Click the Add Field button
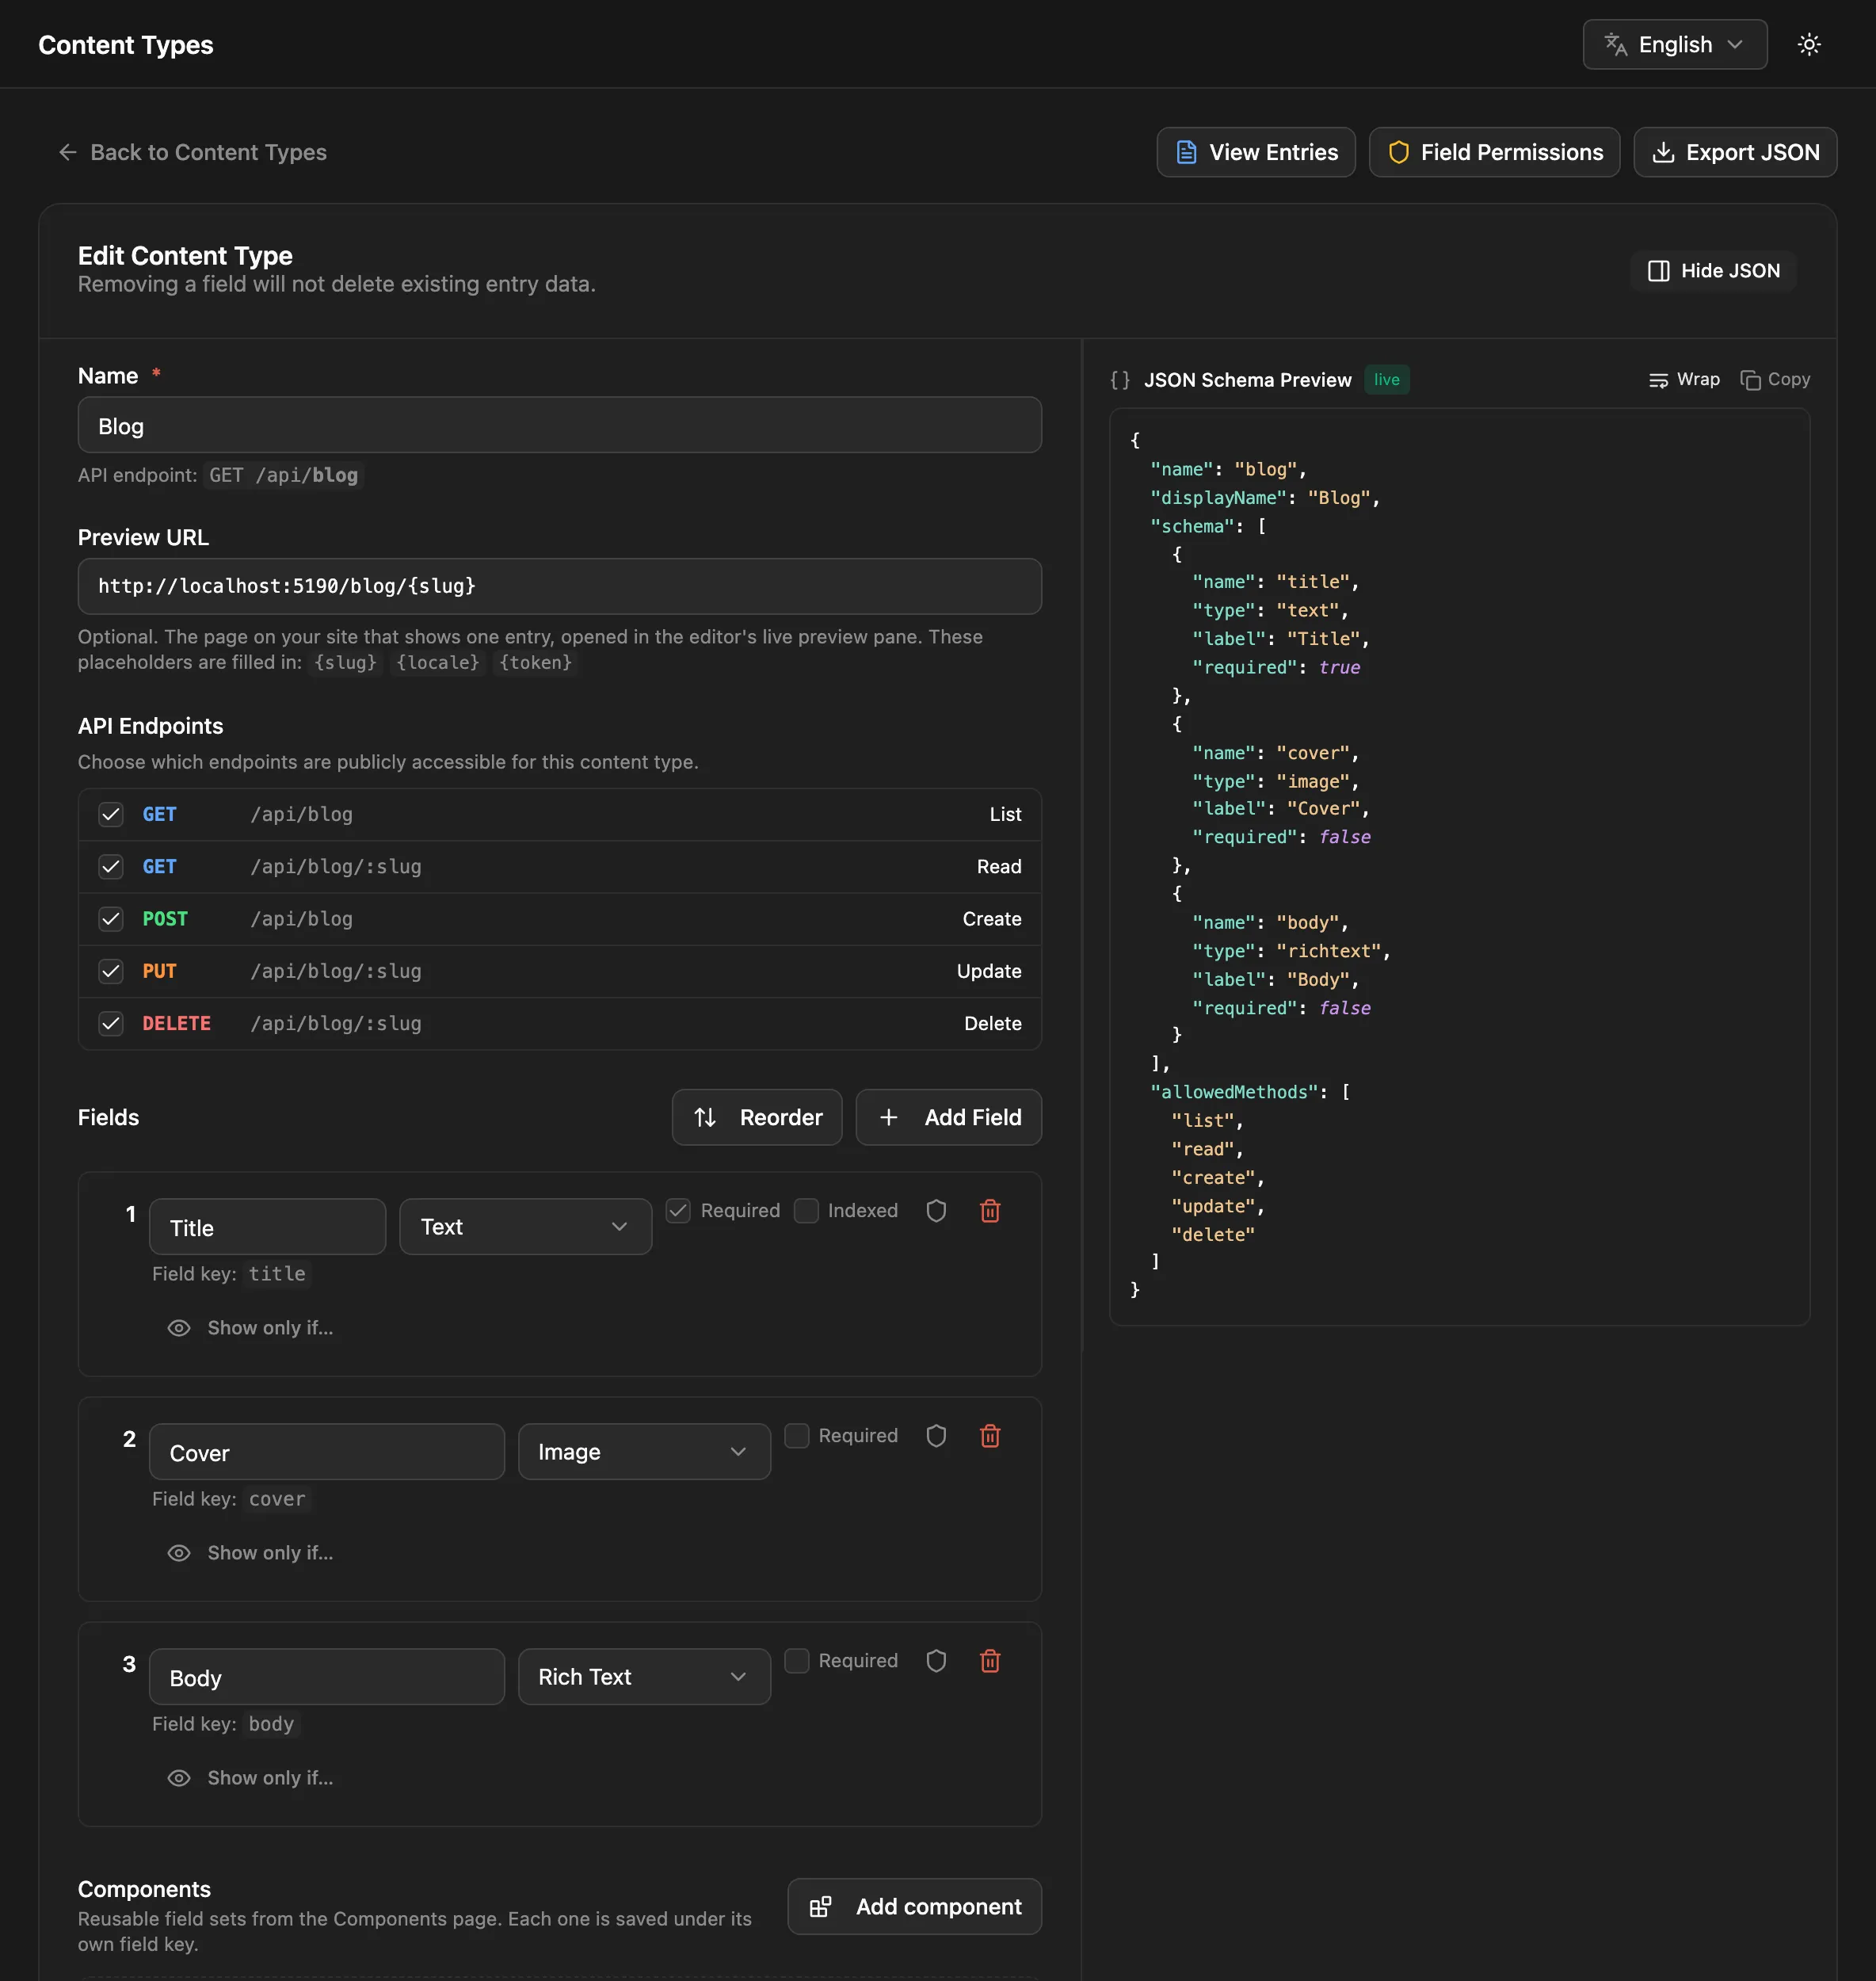The image size is (1876, 1981). [949, 1117]
